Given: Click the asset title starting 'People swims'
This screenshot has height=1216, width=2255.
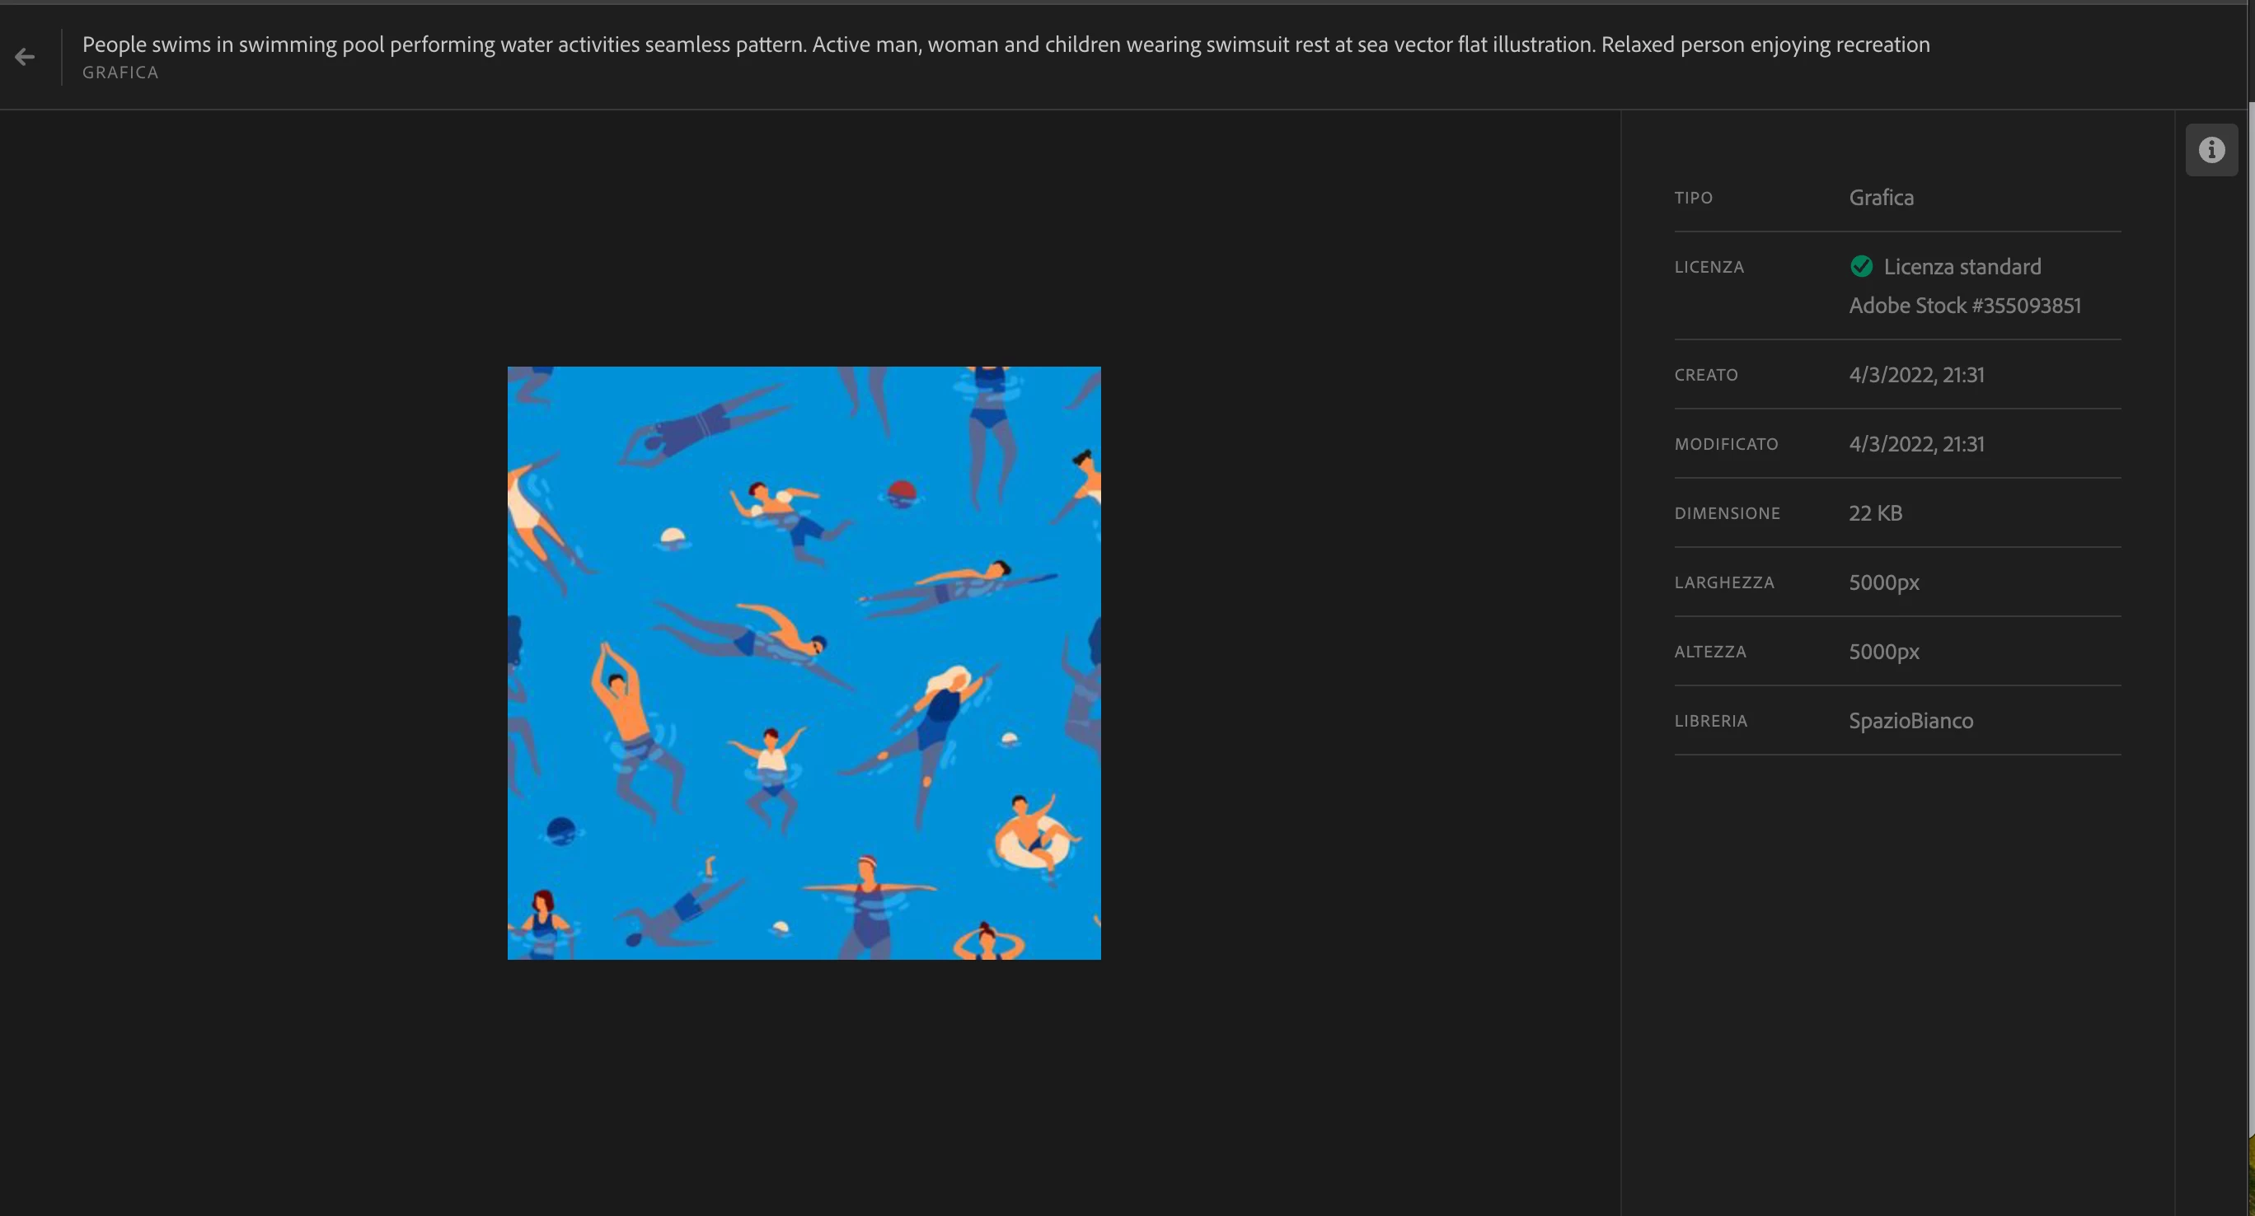Looking at the screenshot, I should pos(1005,44).
